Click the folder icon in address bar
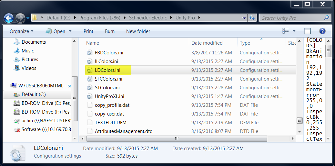Image resolution: width=335 pixels, height=166 pixels. coord(35,18)
